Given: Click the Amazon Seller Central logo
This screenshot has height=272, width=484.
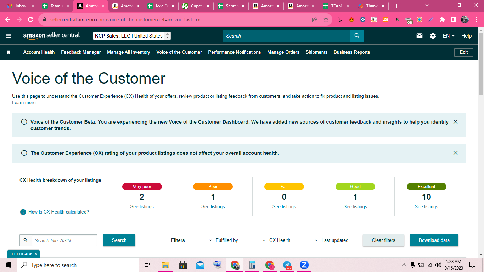Looking at the screenshot, I should coord(52,36).
